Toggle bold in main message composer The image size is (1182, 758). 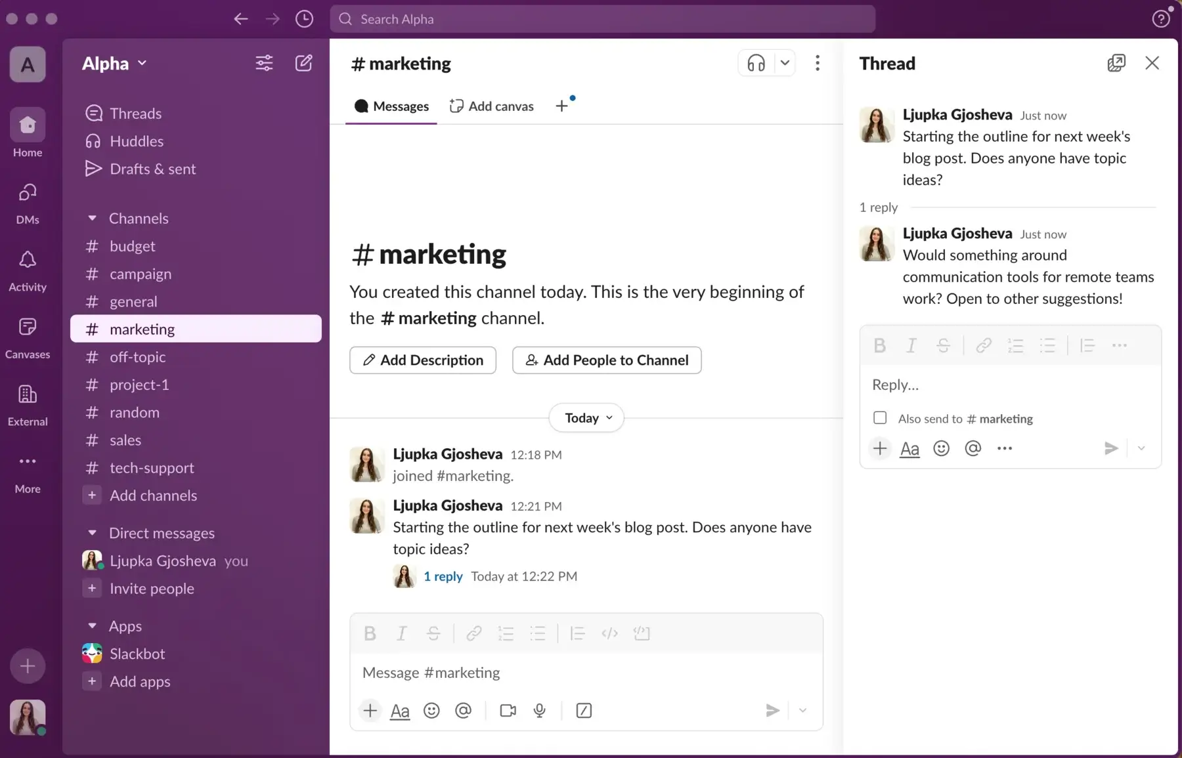click(370, 633)
